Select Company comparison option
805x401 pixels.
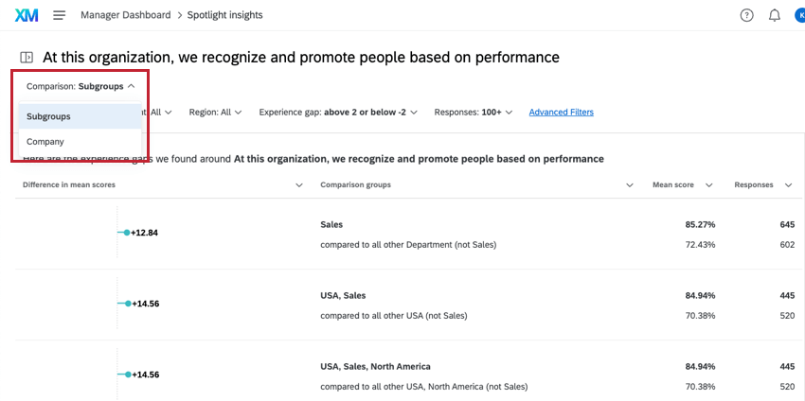click(x=45, y=142)
